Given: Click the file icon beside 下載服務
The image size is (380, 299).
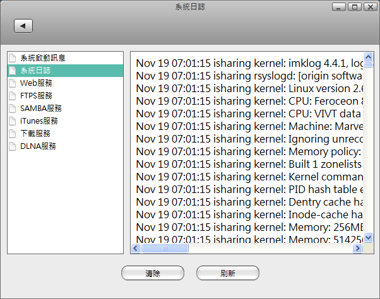Looking at the screenshot, I should pyautogui.click(x=13, y=134).
